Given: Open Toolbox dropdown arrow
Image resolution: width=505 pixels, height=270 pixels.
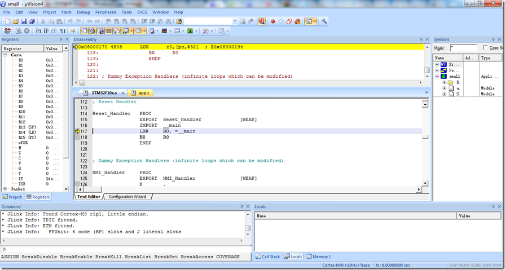Looking at the screenshot, I should pos(212,31).
